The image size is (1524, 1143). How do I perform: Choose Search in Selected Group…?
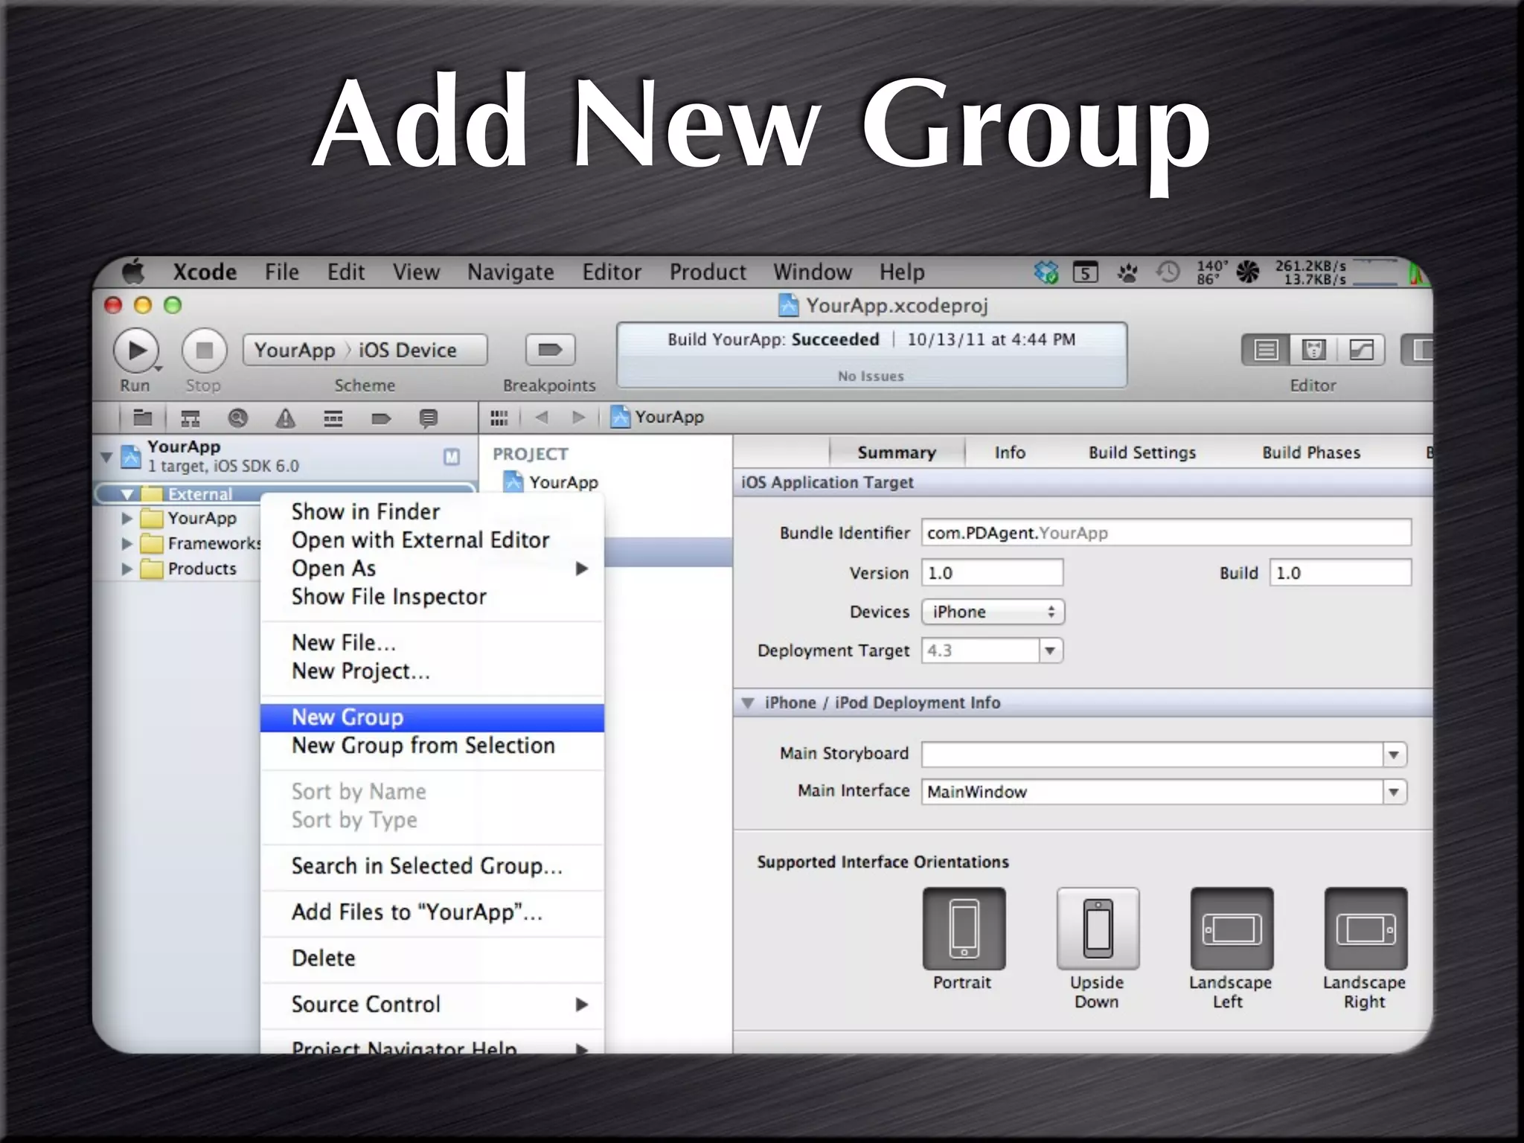[x=432, y=866]
